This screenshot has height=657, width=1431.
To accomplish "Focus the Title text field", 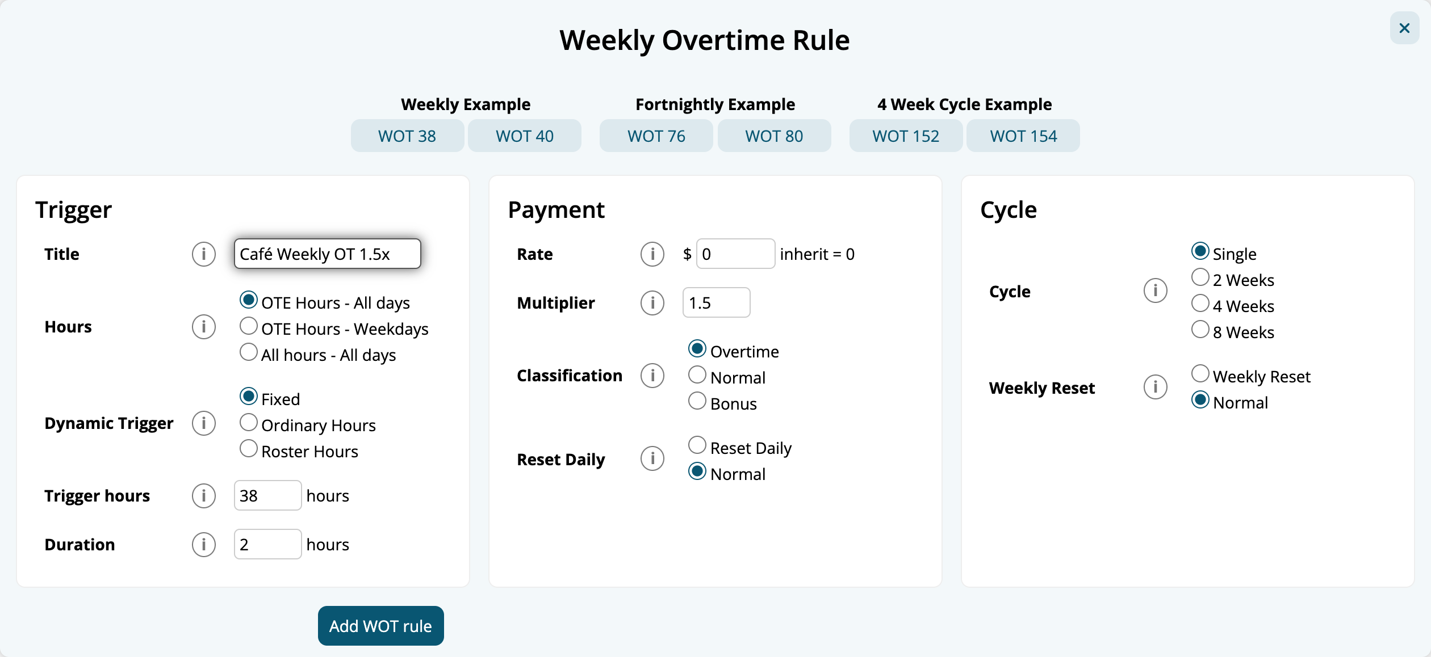I will pos(327,254).
